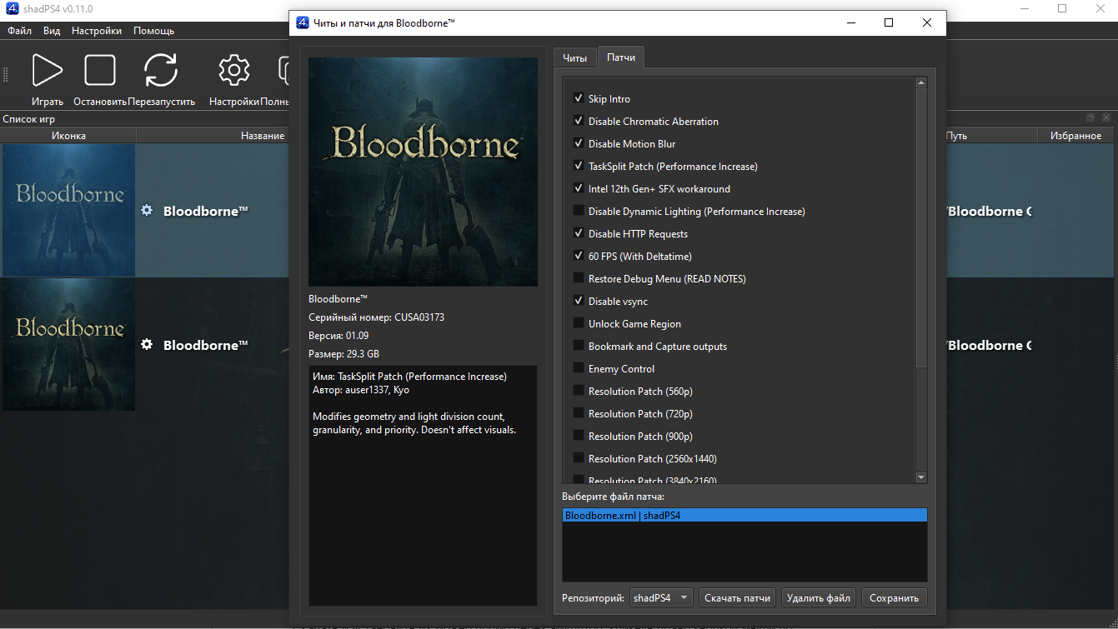
Task: Open the Вид menu in main window
Action: click(52, 31)
